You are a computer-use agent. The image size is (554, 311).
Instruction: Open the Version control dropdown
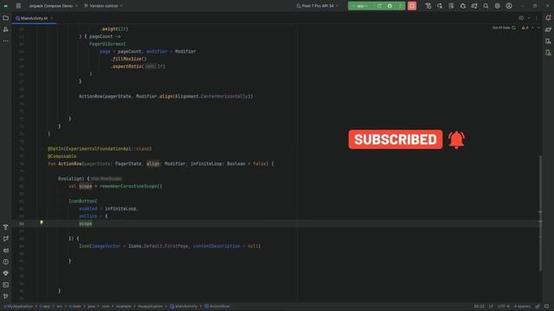coord(104,6)
